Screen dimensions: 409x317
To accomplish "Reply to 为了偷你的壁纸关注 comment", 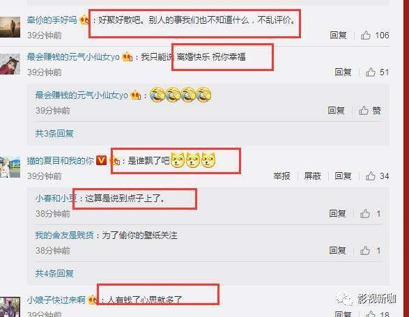I will [337, 251].
